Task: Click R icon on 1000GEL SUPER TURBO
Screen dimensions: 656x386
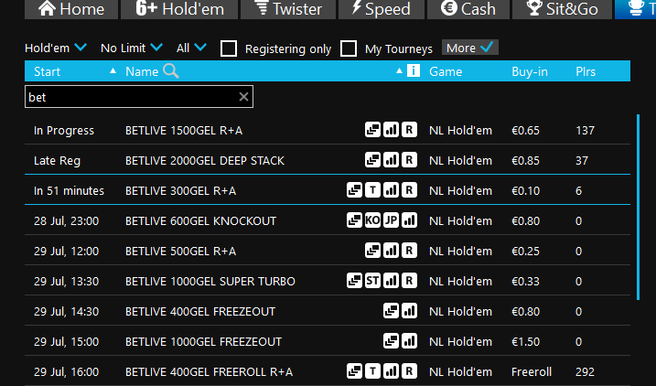Action: (x=409, y=281)
